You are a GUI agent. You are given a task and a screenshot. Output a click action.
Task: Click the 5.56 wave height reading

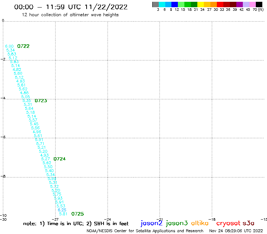coord(35,128)
